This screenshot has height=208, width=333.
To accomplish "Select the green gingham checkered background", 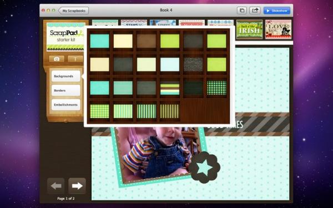I will pyautogui.click(x=216, y=88).
